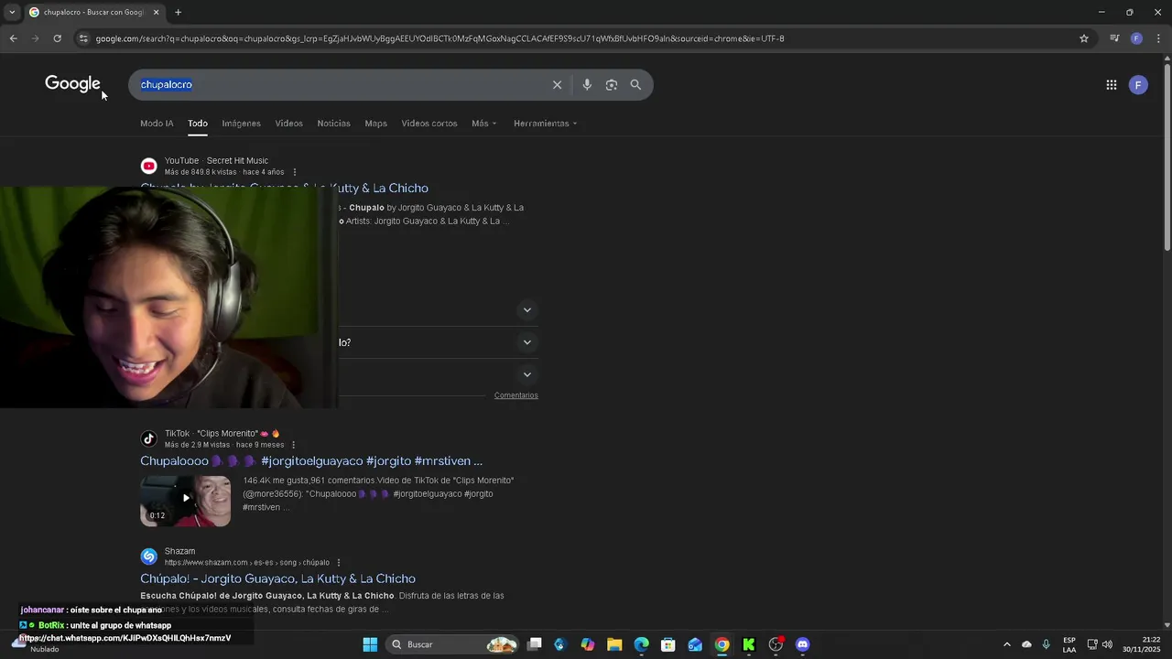Open the Chupaloooo TikTok result link
1172x659 pixels.
[311, 461]
